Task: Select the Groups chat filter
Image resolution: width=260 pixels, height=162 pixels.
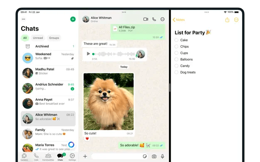Action: click(54, 38)
